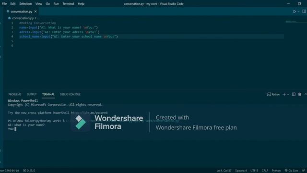Switch to the Debug Console tab
307x173 pixels.
click(70, 94)
